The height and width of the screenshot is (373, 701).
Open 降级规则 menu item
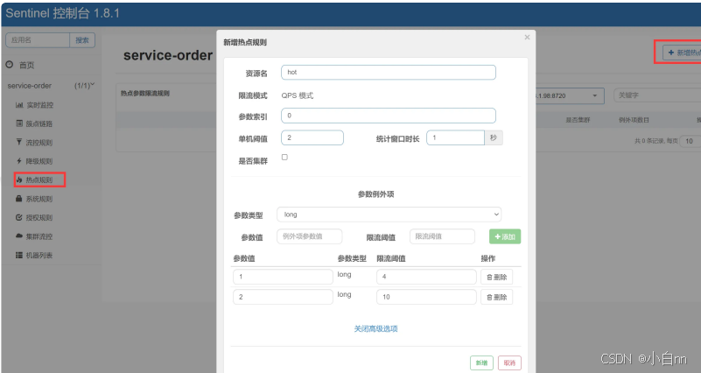pos(39,161)
